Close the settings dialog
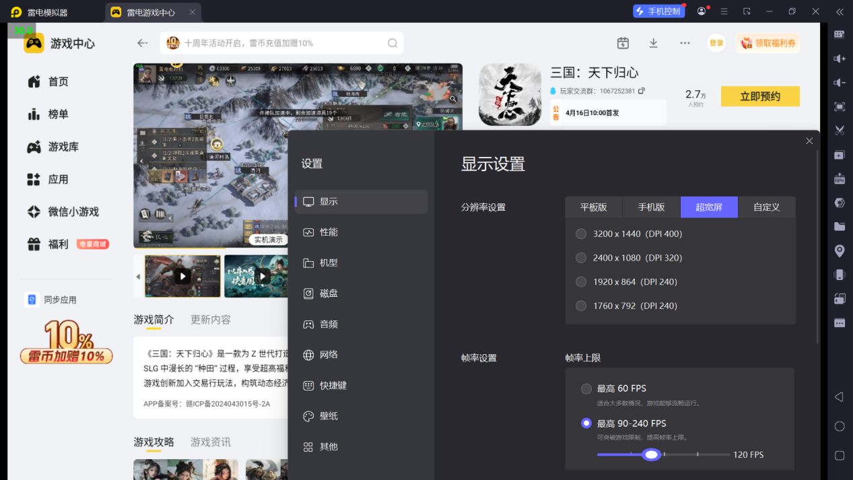The image size is (853, 480). point(809,141)
